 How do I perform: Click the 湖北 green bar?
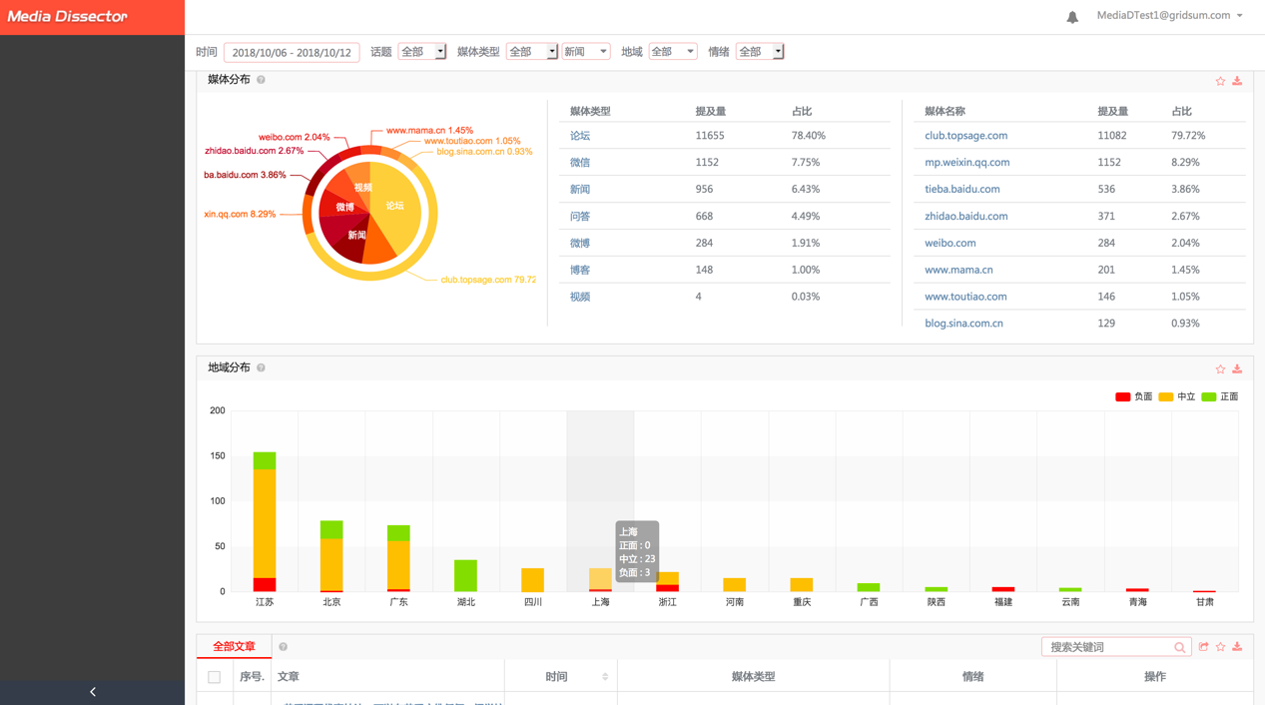click(465, 576)
